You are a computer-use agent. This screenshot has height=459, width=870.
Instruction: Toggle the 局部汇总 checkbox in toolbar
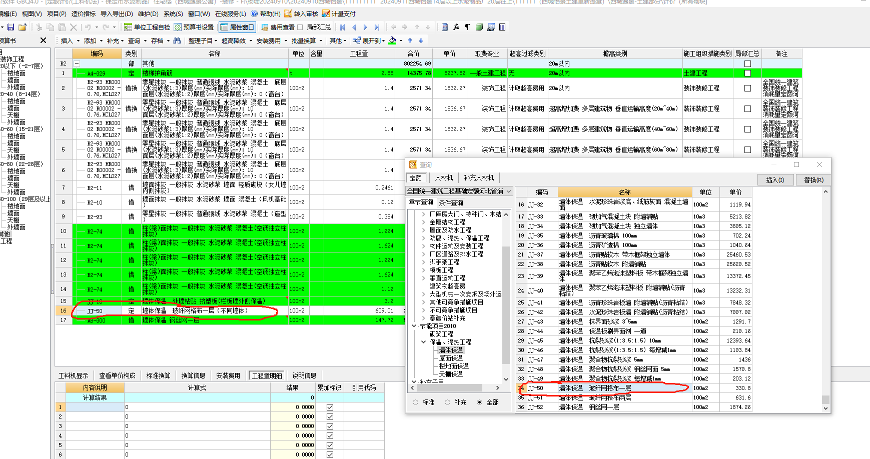click(x=300, y=27)
